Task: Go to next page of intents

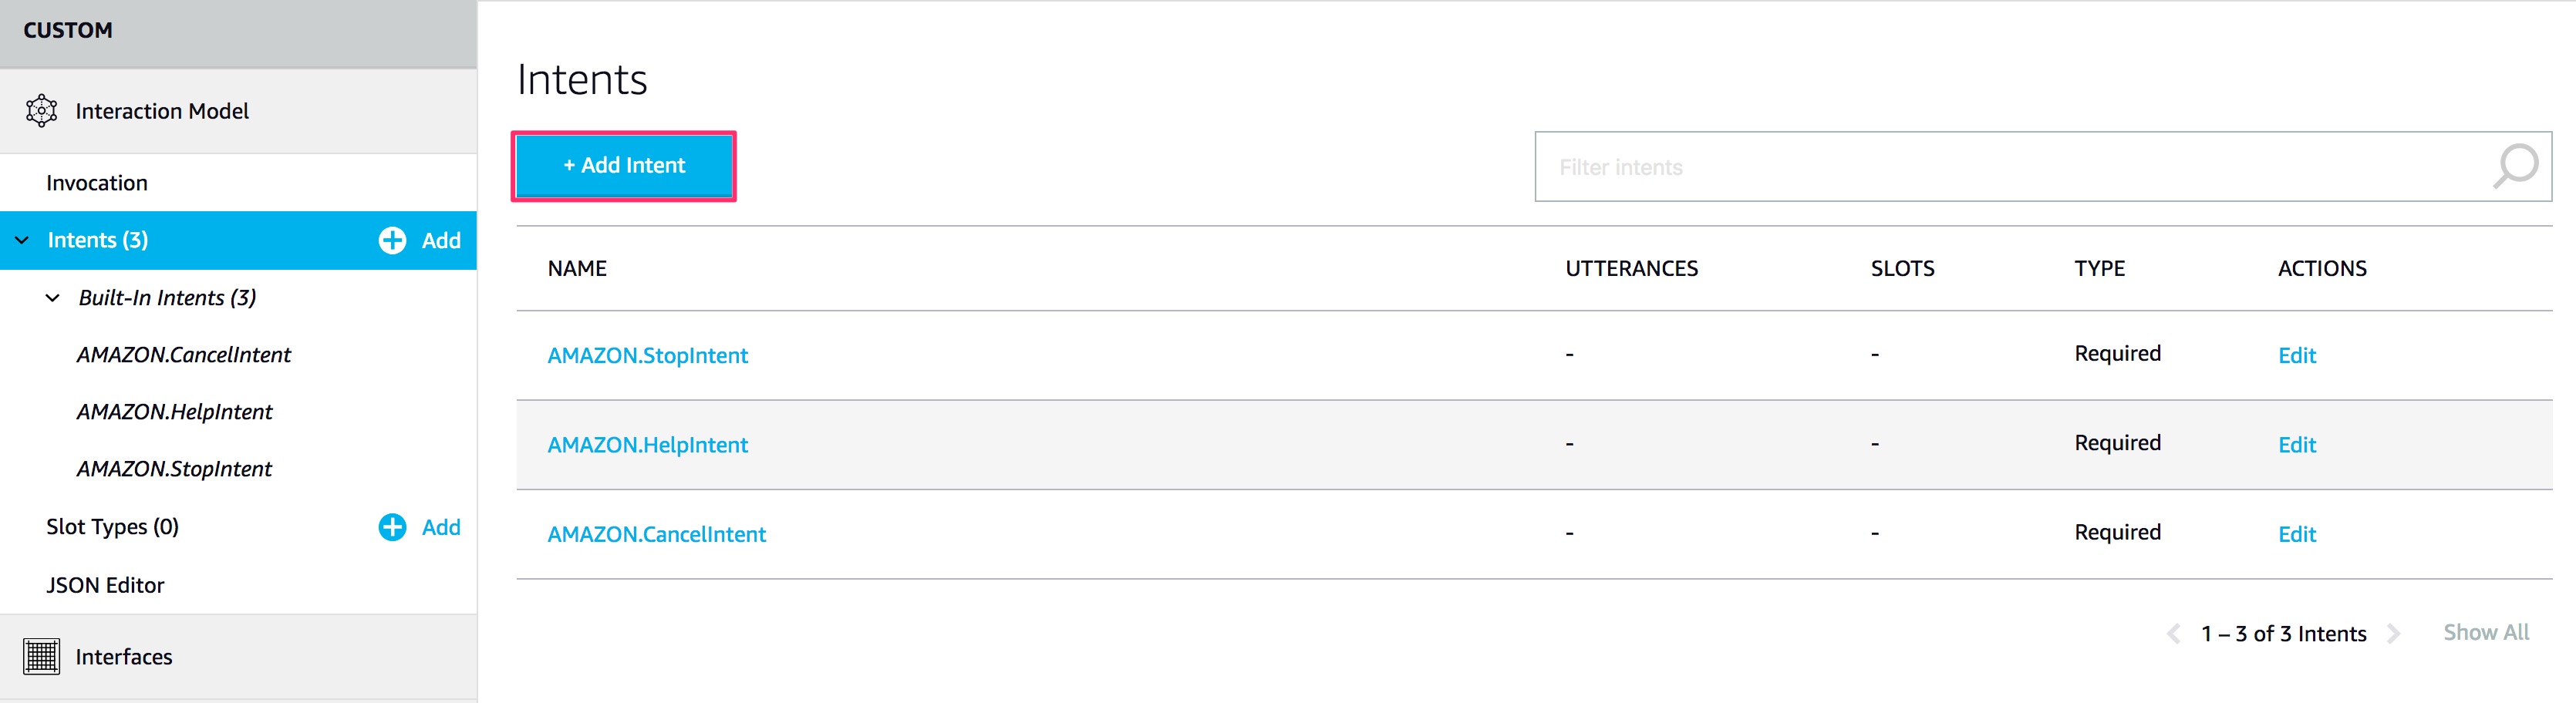Action: coord(2394,633)
